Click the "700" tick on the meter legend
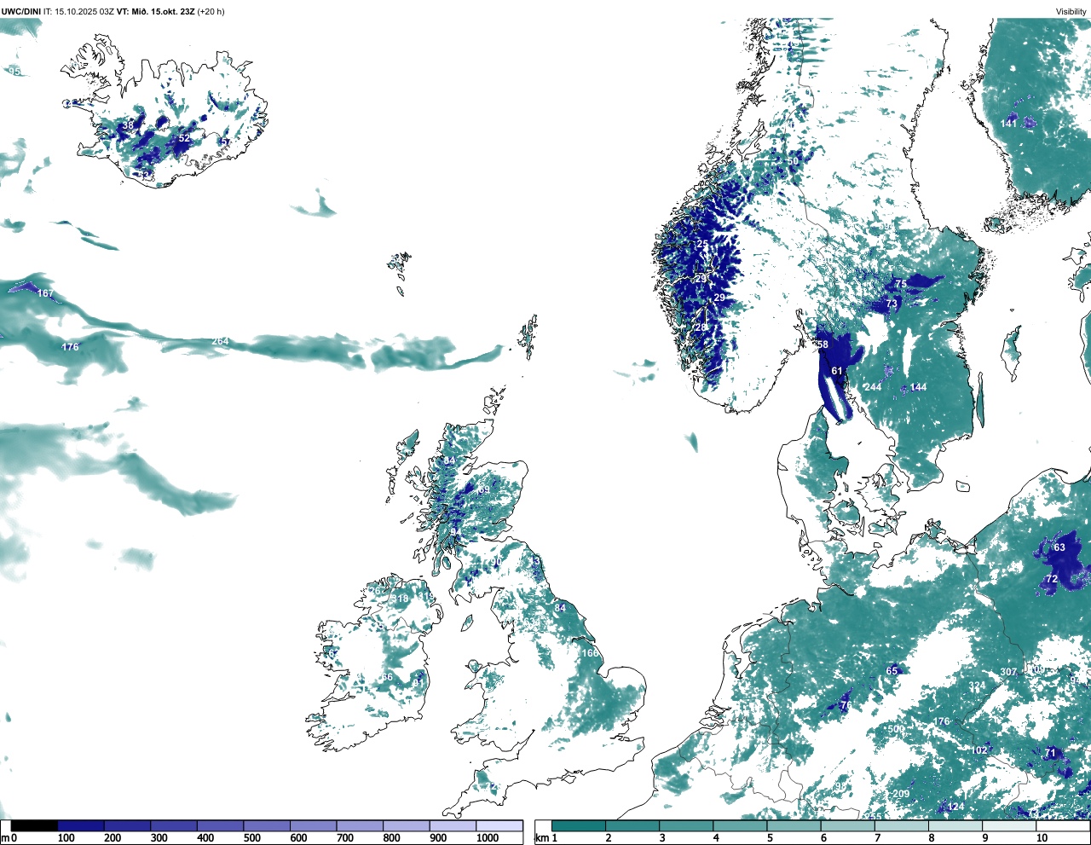1091x845 pixels. (345, 838)
